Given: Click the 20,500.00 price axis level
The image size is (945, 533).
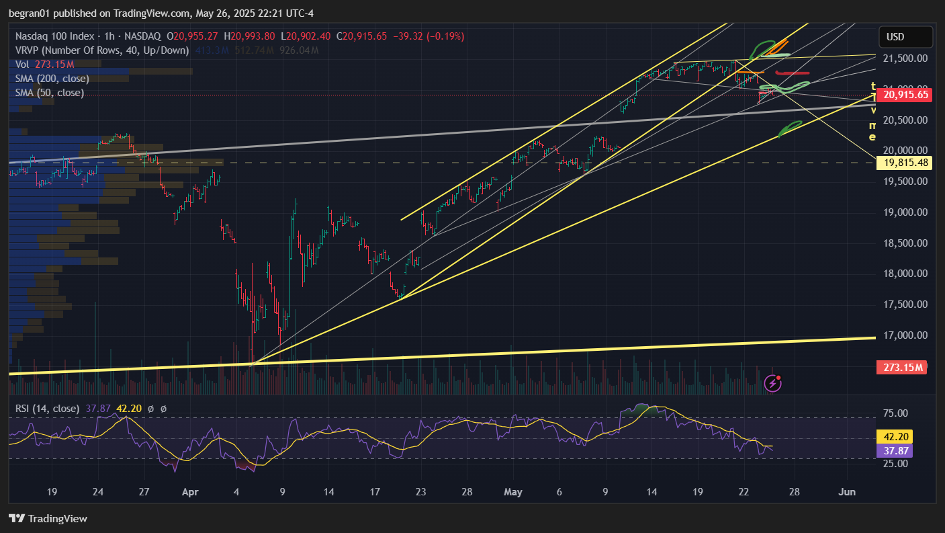Looking at the screenshot, I should pyautogui.click(x=905, y=120).
